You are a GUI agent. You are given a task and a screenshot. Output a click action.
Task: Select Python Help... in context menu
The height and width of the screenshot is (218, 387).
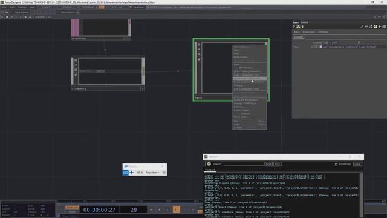pos(249,57)
